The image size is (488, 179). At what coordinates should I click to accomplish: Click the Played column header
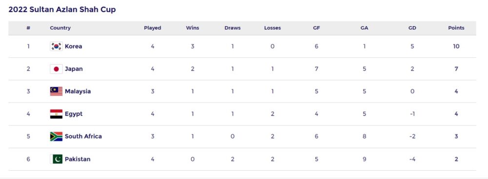[x=152, y=28]
